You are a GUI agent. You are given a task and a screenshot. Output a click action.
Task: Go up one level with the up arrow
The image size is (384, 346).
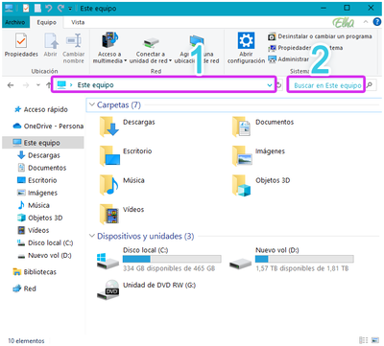(x=49, y=85)
